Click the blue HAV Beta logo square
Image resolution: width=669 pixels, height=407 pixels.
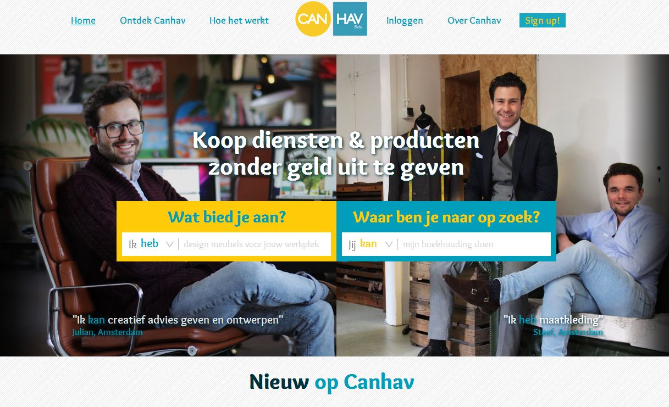pos(350,19)
